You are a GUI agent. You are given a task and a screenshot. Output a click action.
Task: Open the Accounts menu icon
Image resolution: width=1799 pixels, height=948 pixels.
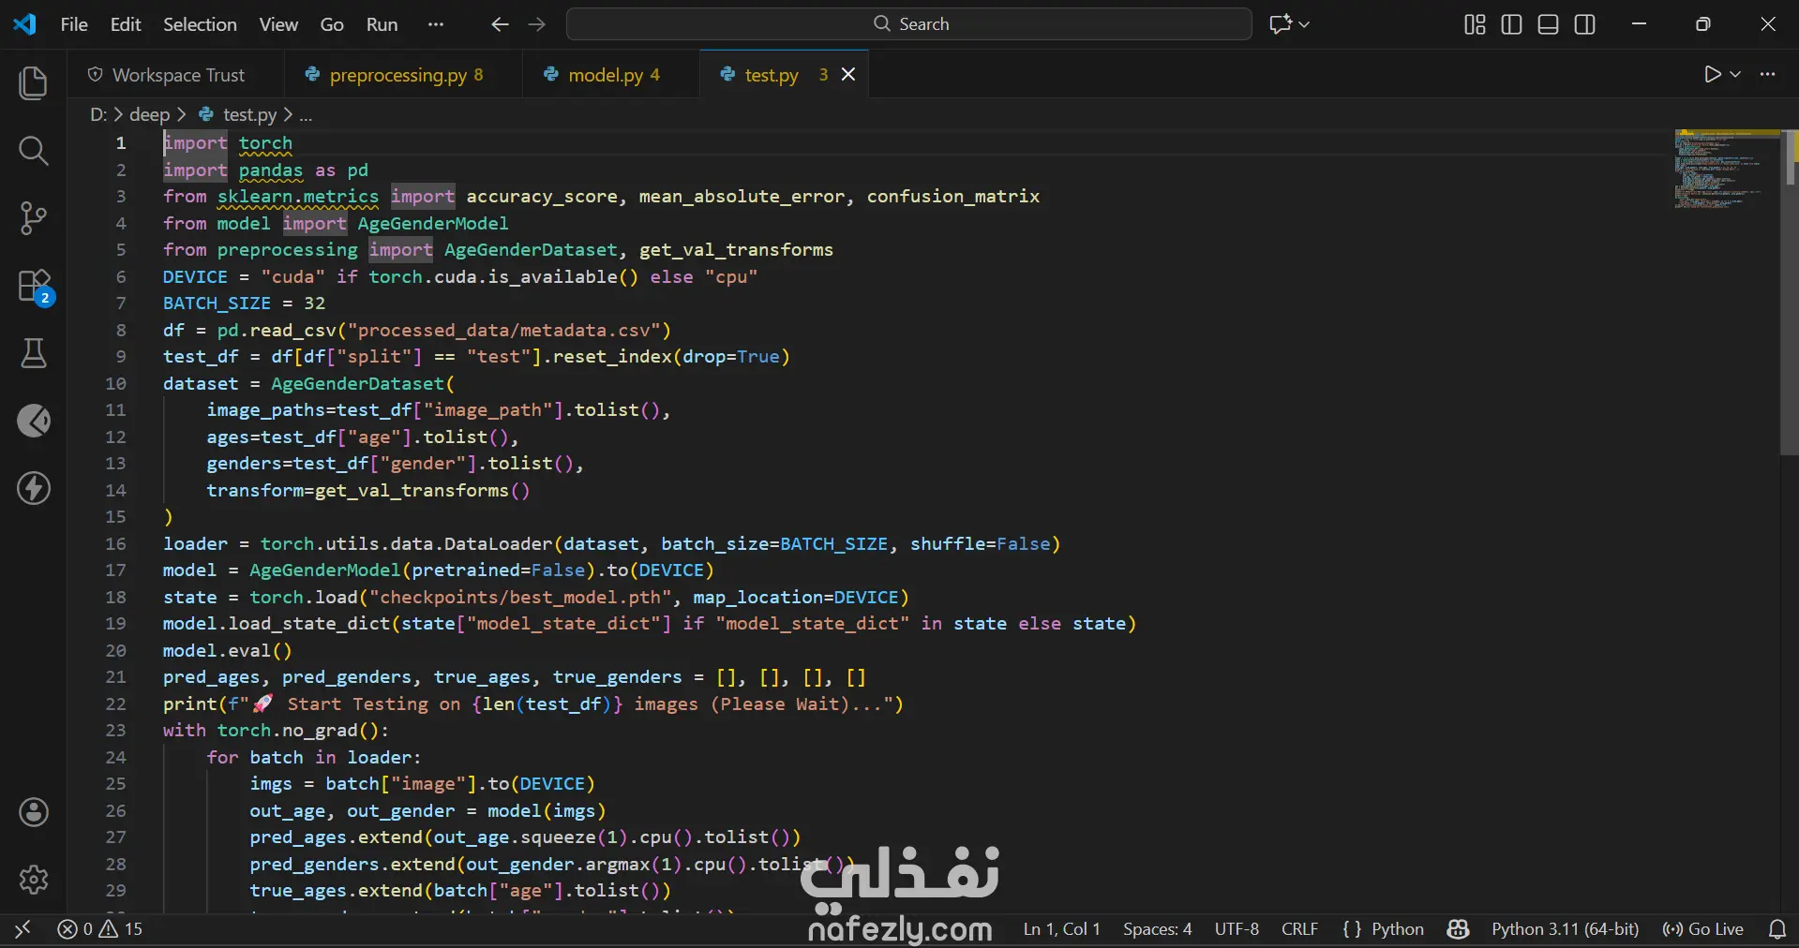(x=34, y=812)
